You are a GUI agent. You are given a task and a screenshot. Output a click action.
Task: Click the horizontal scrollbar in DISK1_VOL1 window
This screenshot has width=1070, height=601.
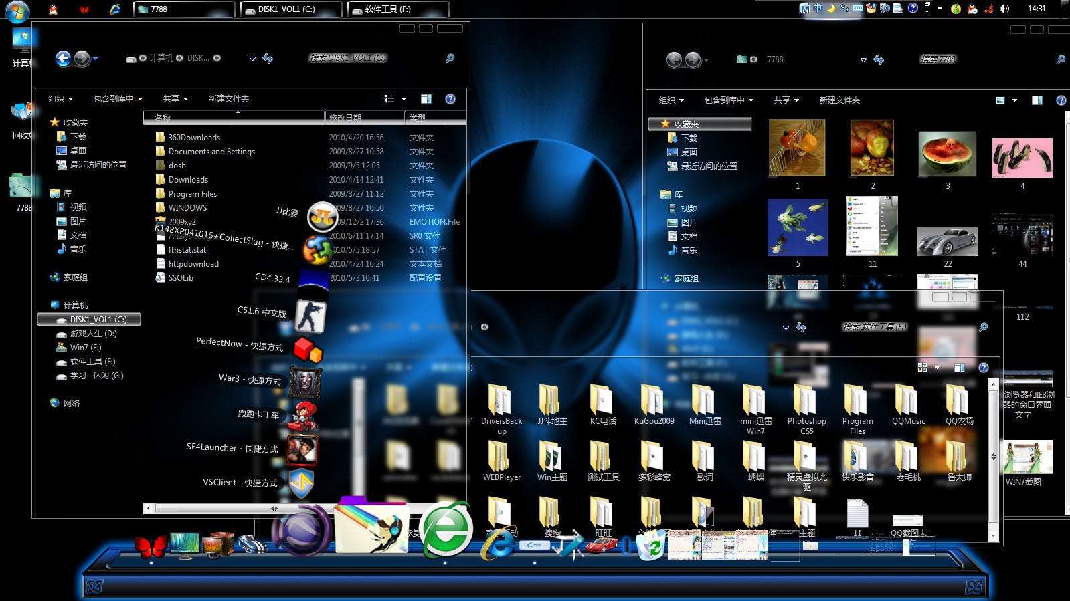274,509
